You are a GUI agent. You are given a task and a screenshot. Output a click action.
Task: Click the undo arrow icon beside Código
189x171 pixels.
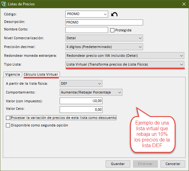pyautogui.click(x=114, y=14)
